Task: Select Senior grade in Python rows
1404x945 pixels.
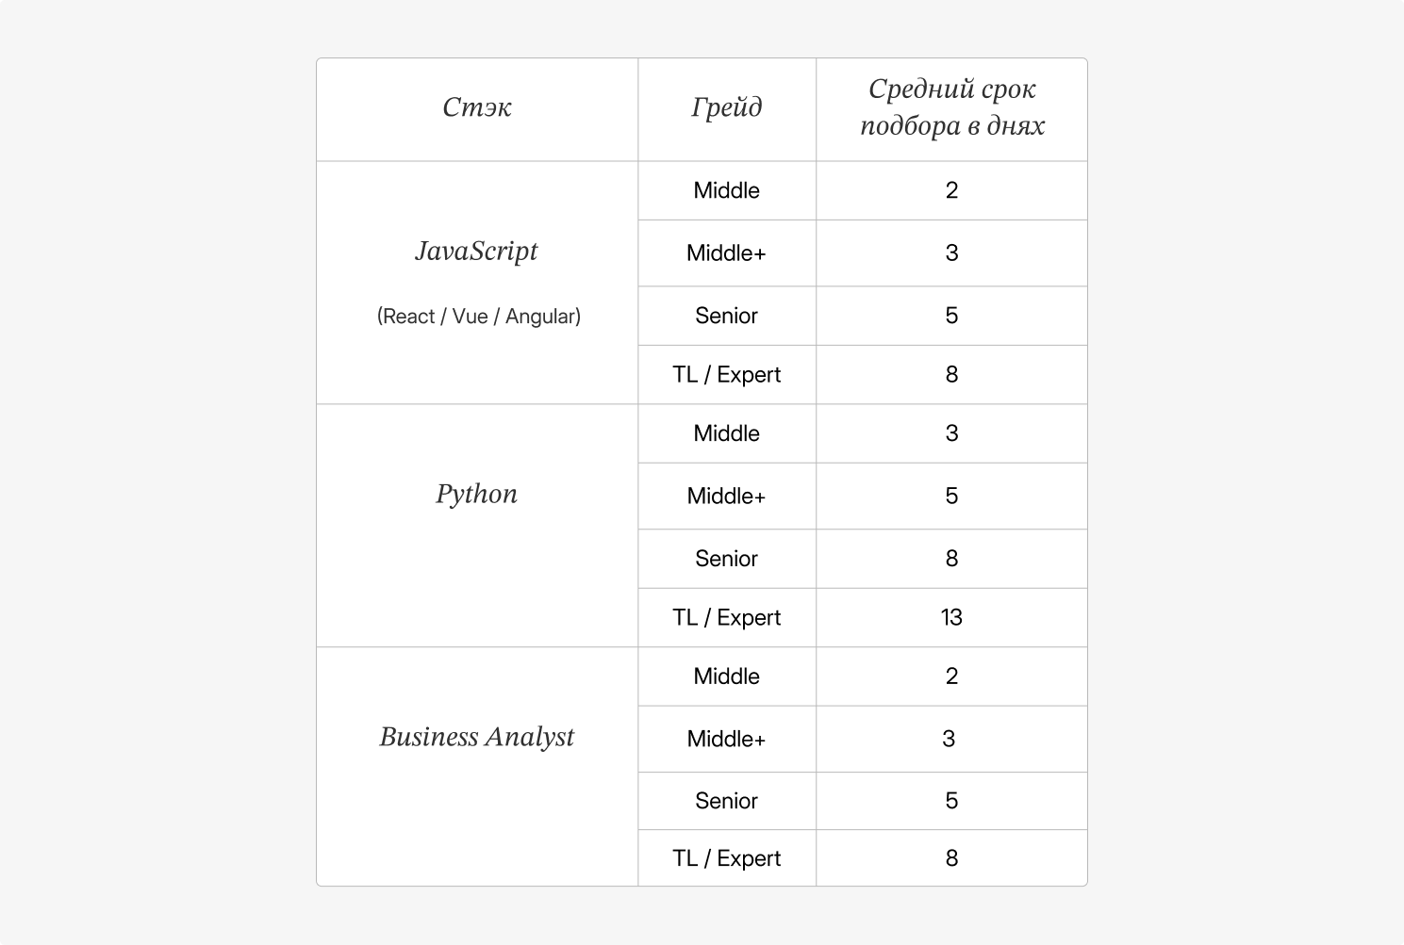Action: pyautogui.click(x=727, y=559)
